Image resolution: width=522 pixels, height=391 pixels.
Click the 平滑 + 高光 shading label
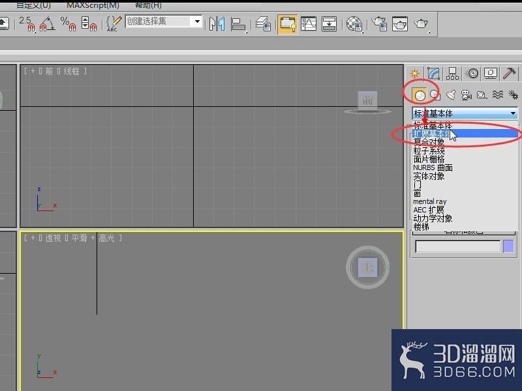(x=93, y=238)
